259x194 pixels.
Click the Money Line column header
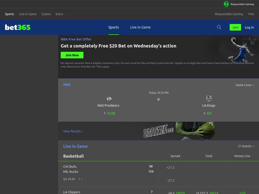(242, 156)
